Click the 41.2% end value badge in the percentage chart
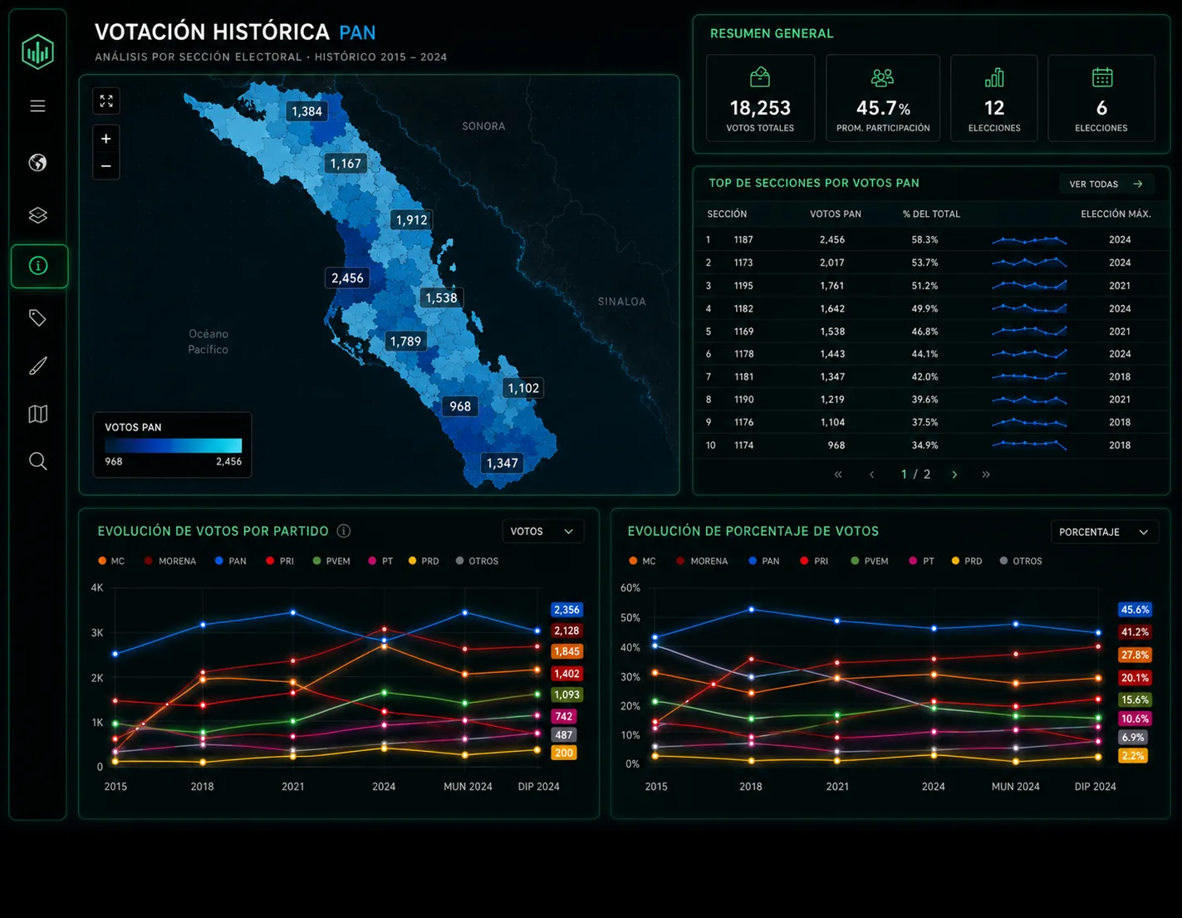This screenshot has height=918, width=1182. [1135, 632]
